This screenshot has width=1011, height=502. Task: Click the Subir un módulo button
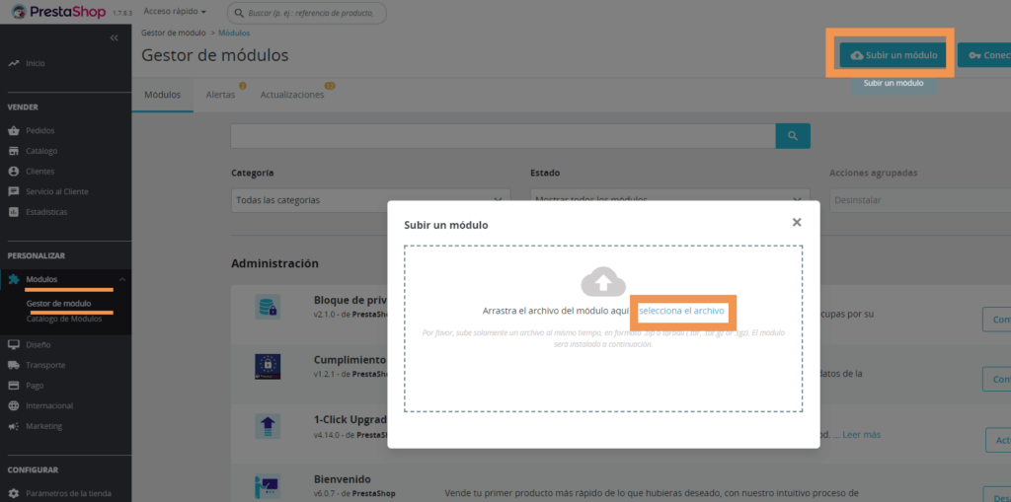(893, 55)
